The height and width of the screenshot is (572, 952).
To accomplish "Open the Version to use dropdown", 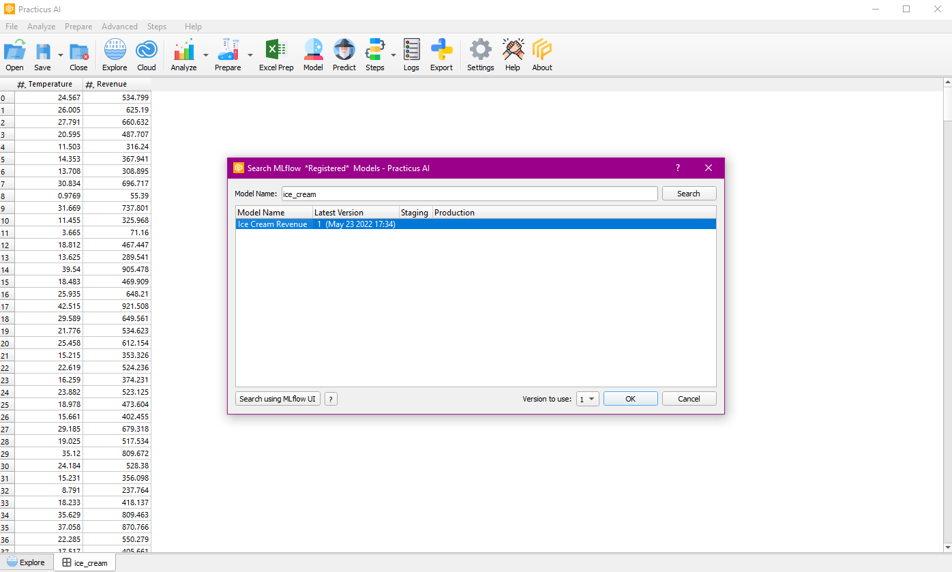I will 587,399.
